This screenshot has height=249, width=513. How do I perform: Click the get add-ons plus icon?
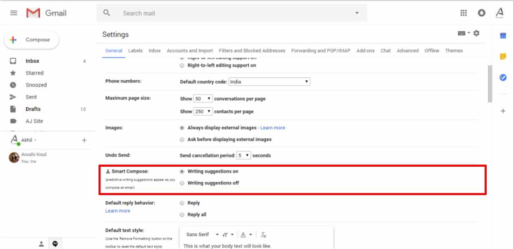tap(503, 111)
